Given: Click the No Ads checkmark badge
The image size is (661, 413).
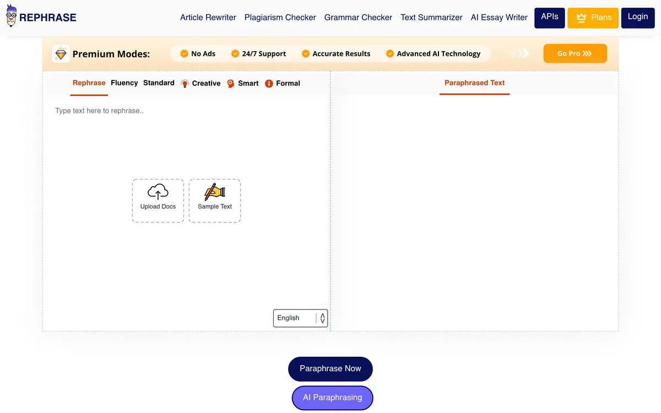Looking at the screenshot, I should pos(185,53).
